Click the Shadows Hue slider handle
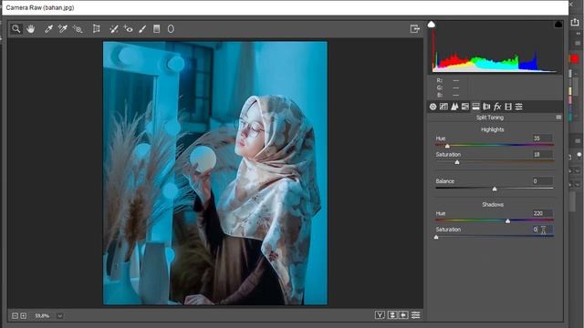 [x=507, y=221]
